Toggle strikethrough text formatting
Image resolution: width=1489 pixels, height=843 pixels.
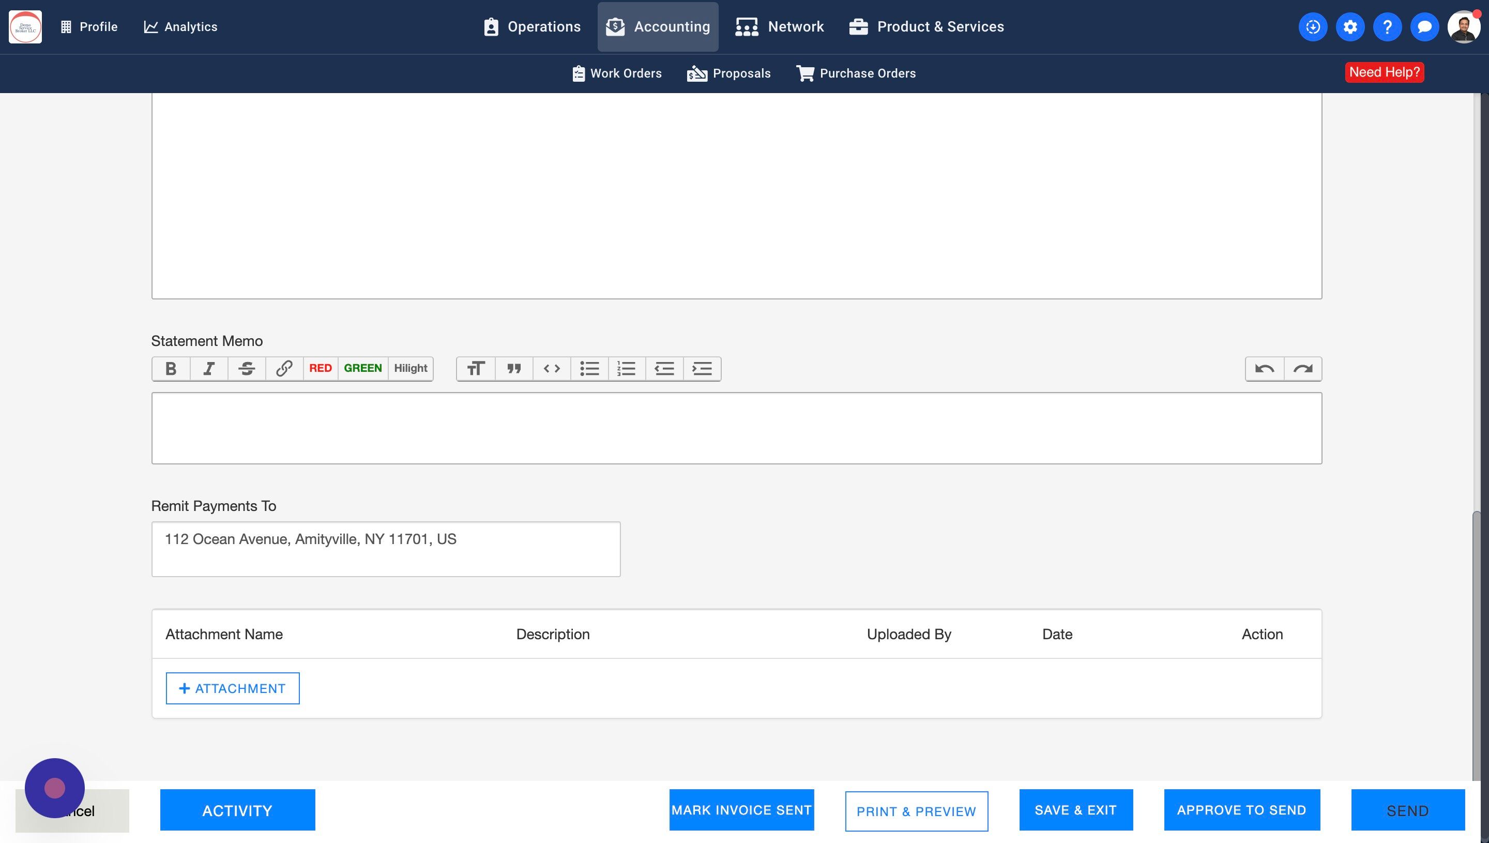tap(247, 369)
